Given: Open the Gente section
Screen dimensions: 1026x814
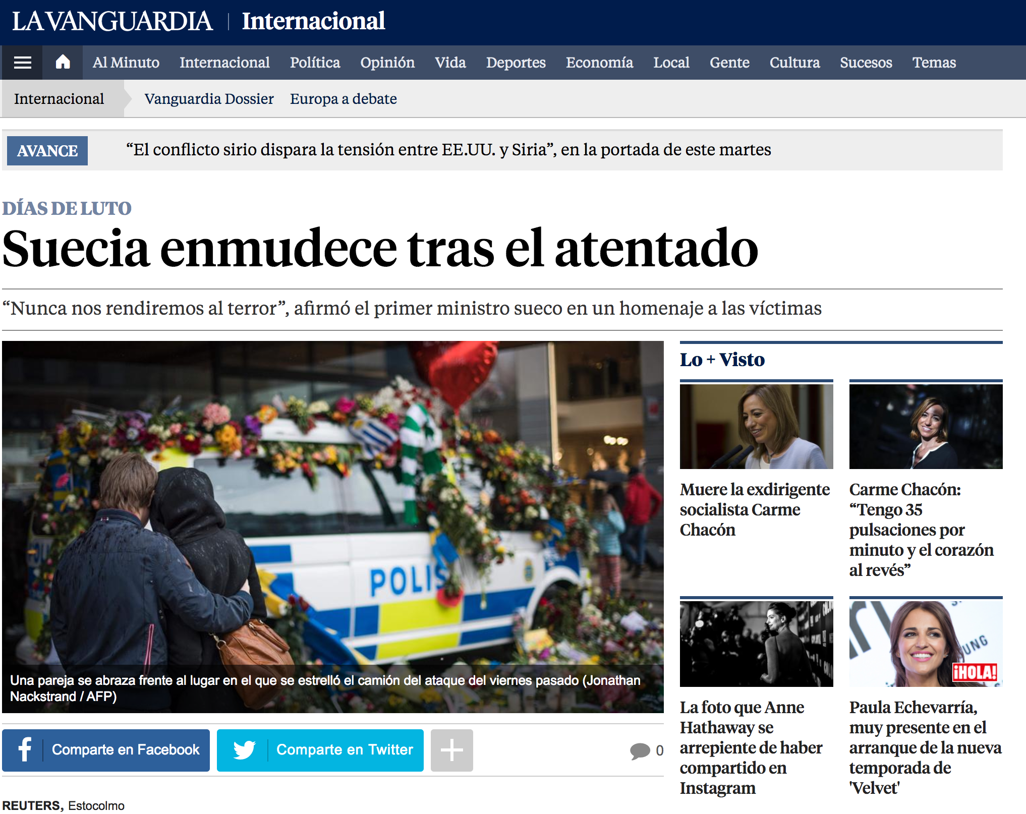Looking at the screenshot, I should click(x=729, y=63).
